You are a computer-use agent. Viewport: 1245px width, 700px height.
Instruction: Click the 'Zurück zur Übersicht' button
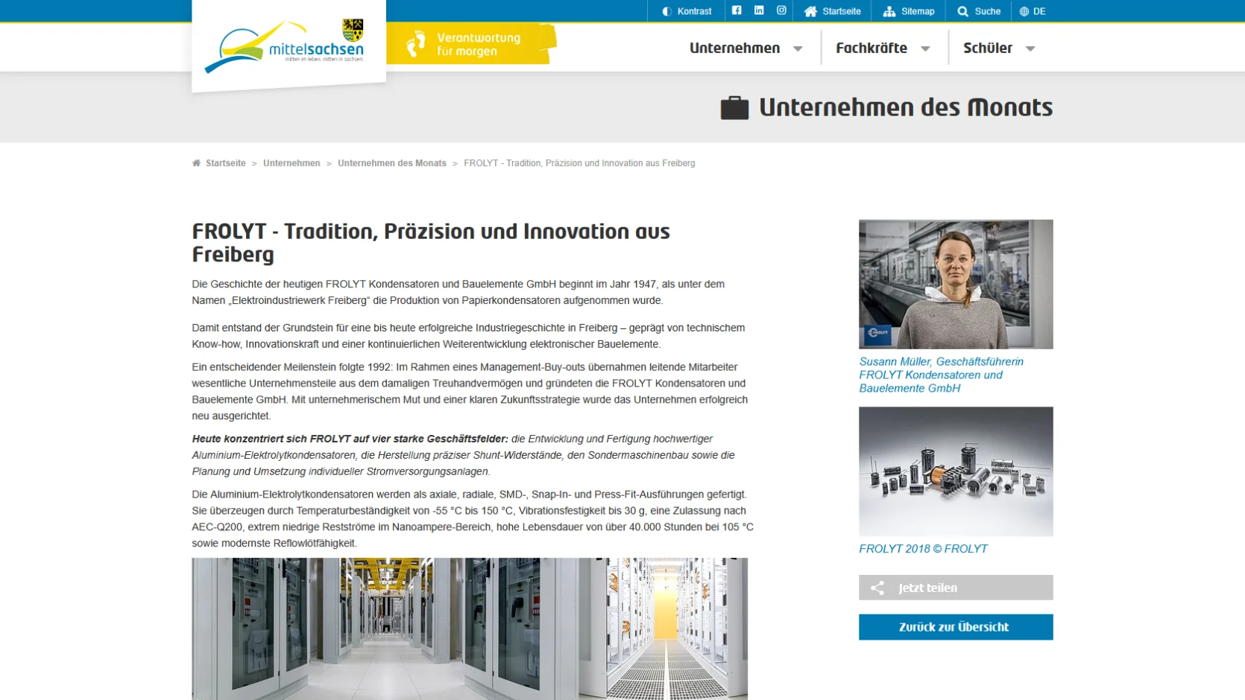pos(956,627)
